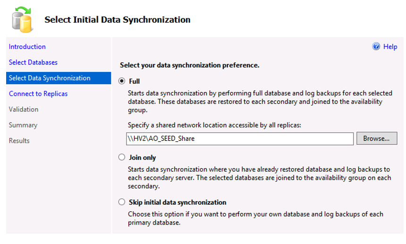Select the highlighted Select Data Synchronization step
The width and height of the screenshot is (406, 244).
click(x=59, y=78)
